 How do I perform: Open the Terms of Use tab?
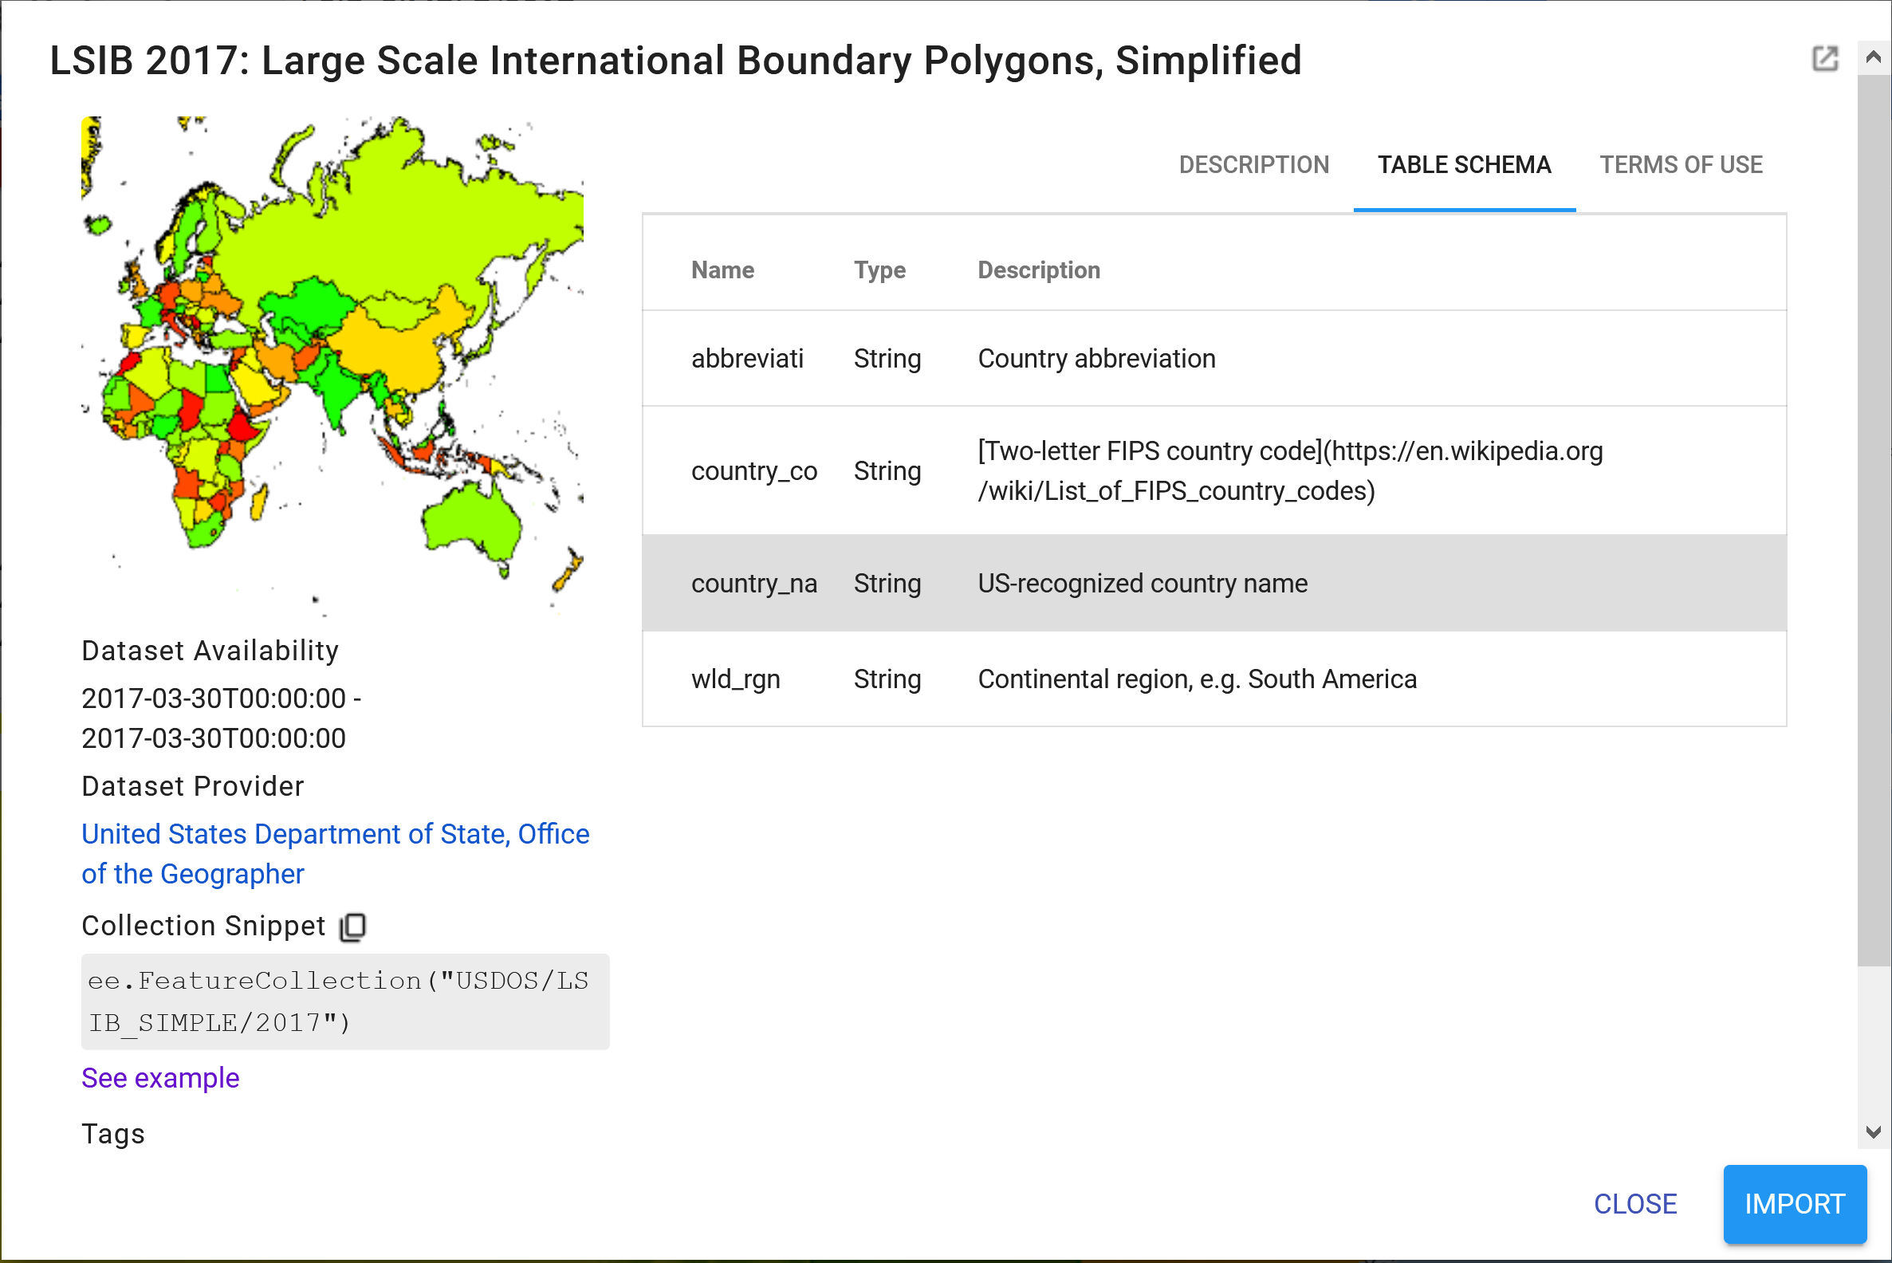1680,165
